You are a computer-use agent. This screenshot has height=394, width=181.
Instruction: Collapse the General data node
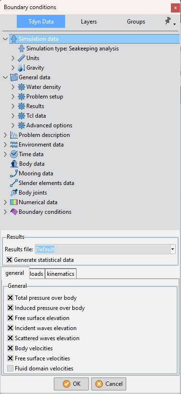(x=6, y=77)
